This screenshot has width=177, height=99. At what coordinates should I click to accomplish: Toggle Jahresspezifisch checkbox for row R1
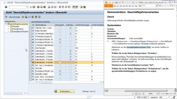[60, 71]
